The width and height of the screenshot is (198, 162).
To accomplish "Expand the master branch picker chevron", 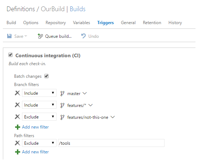I will pos(85,93).
